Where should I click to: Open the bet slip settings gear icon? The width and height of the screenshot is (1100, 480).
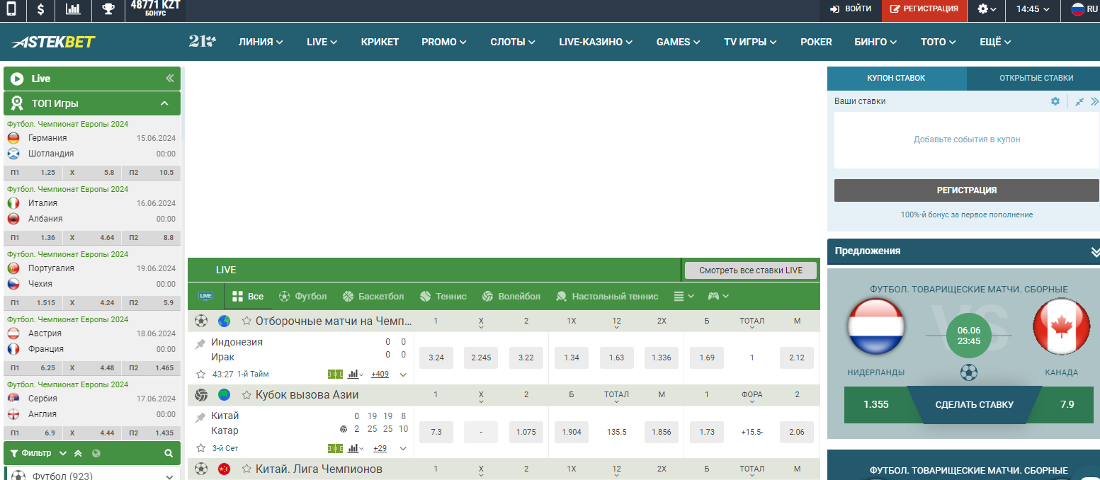tap(1055, 101)
